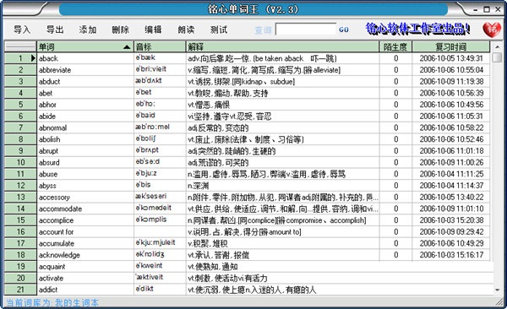
Task: Click scrollbar down arrow
Action: (x=498, y=290)
